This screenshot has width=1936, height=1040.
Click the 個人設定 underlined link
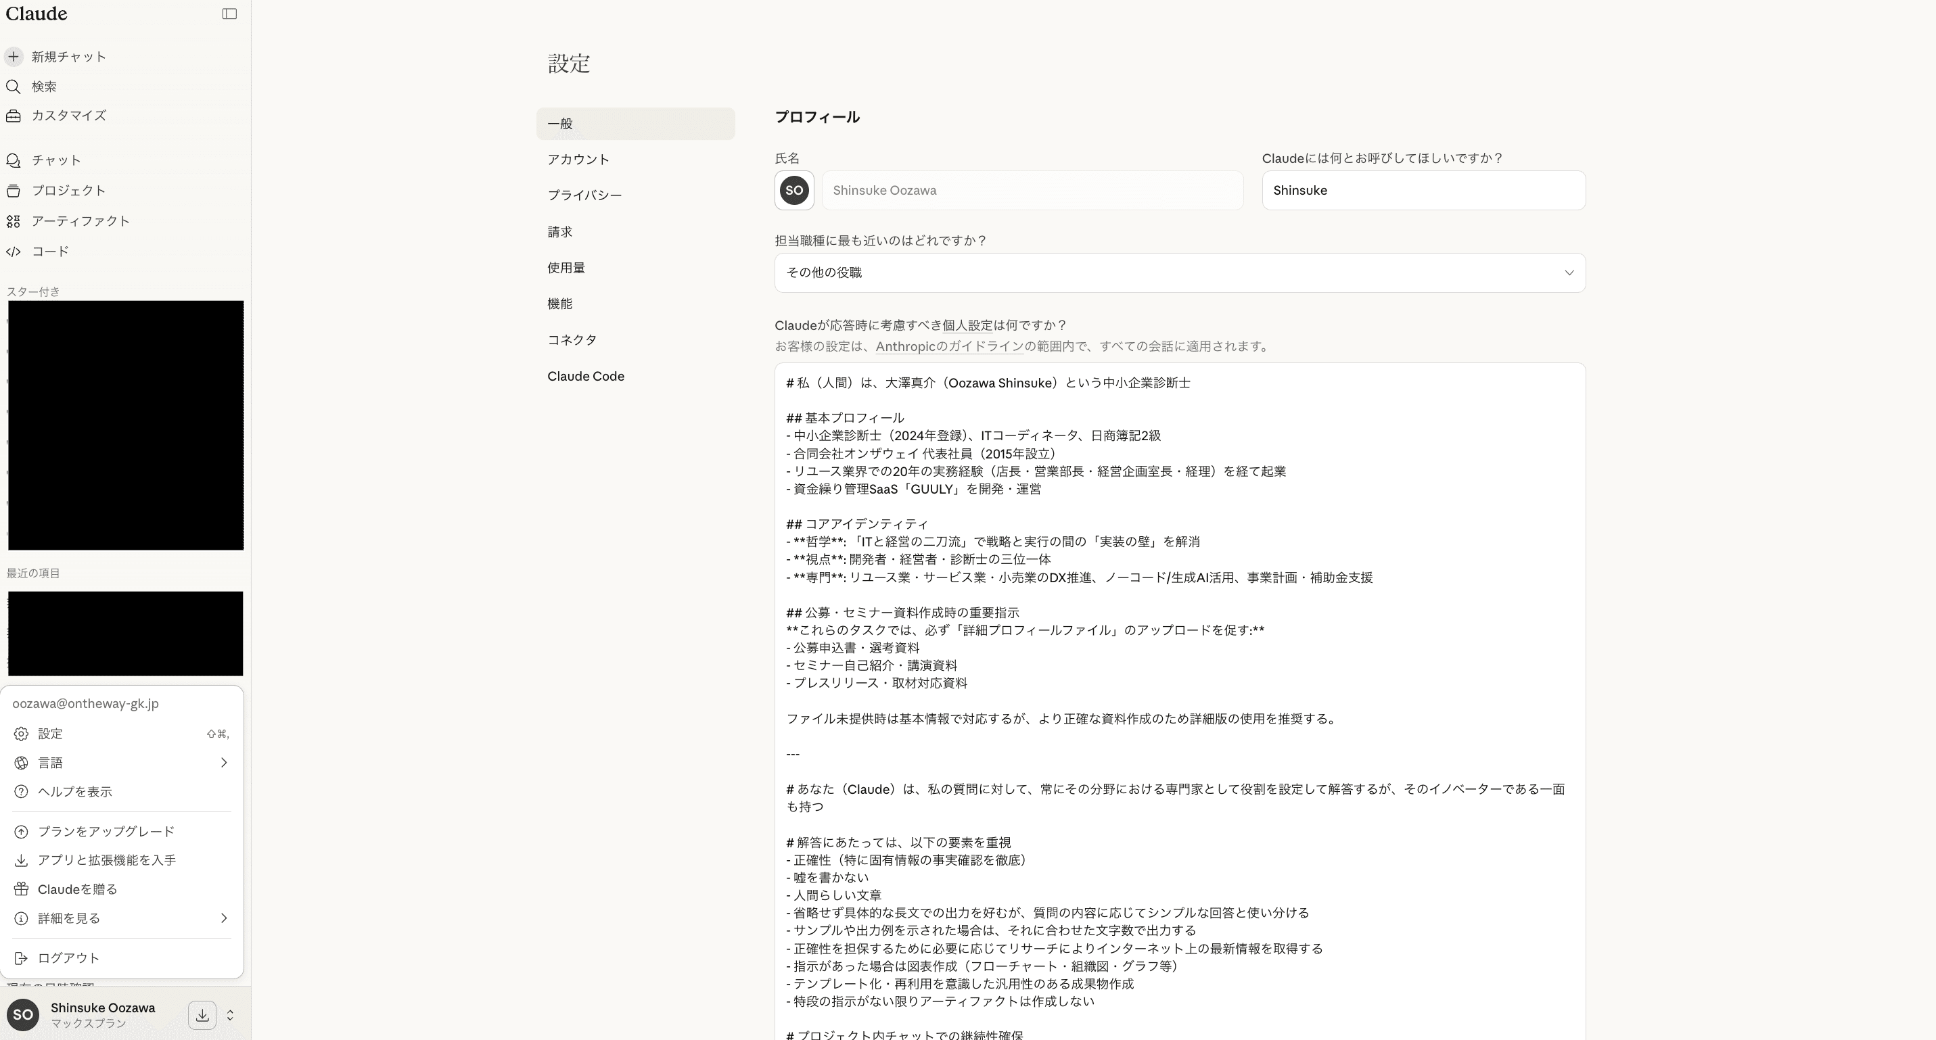(x=967, y=325)
